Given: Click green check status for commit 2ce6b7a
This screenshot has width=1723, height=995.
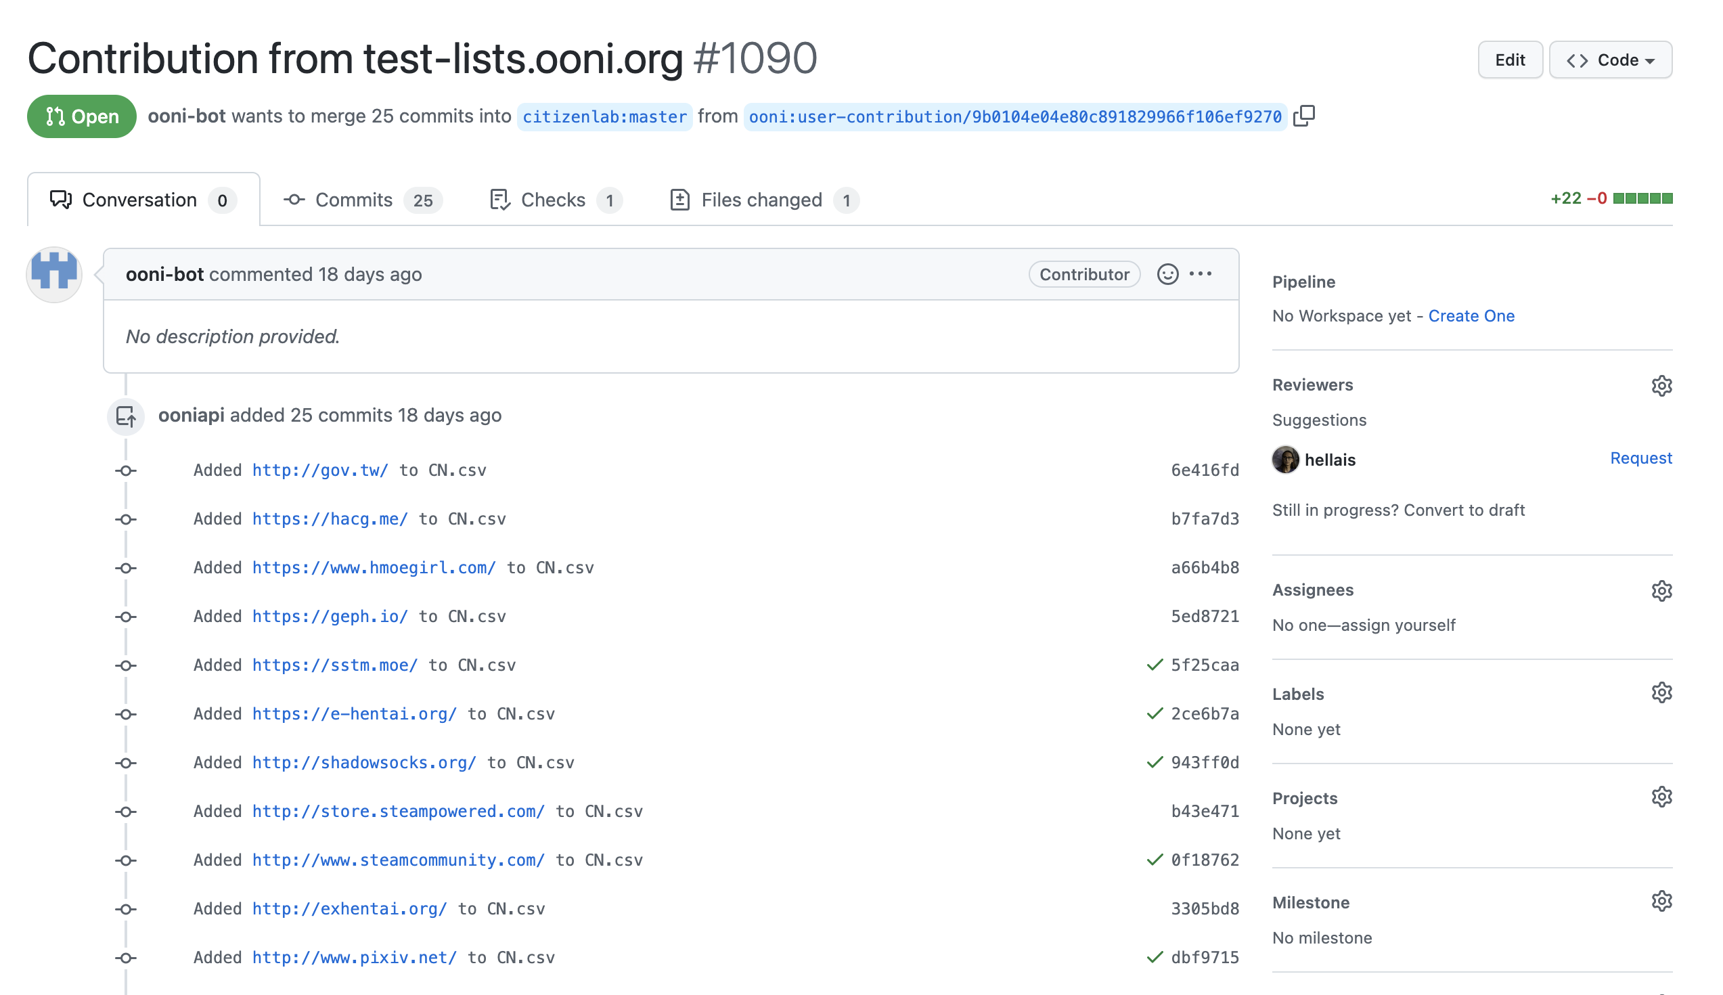Looking at the screenshot, I should (x=1154, y=713).
